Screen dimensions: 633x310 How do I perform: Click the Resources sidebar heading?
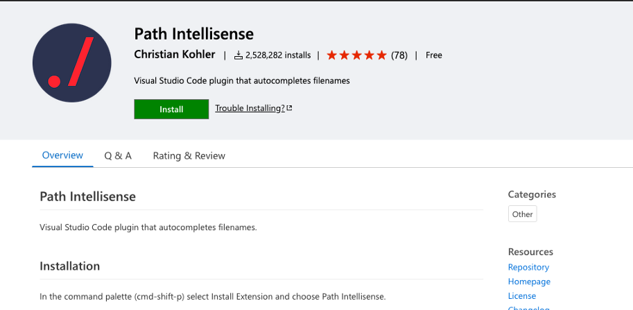point(530,252)
